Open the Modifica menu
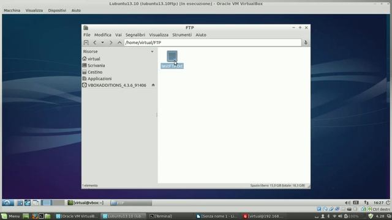The width and height of the screenshot is (392, 220). pyautogui.click(x=102, y=35)
